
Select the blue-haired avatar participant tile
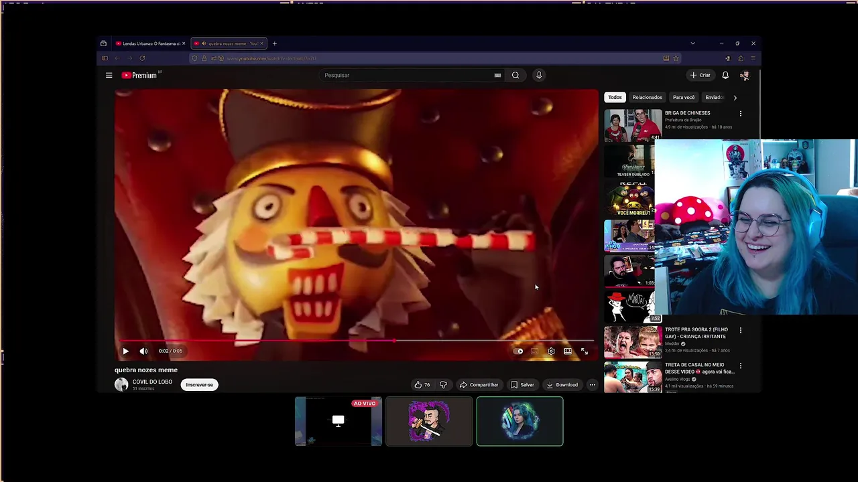(519, 421)
